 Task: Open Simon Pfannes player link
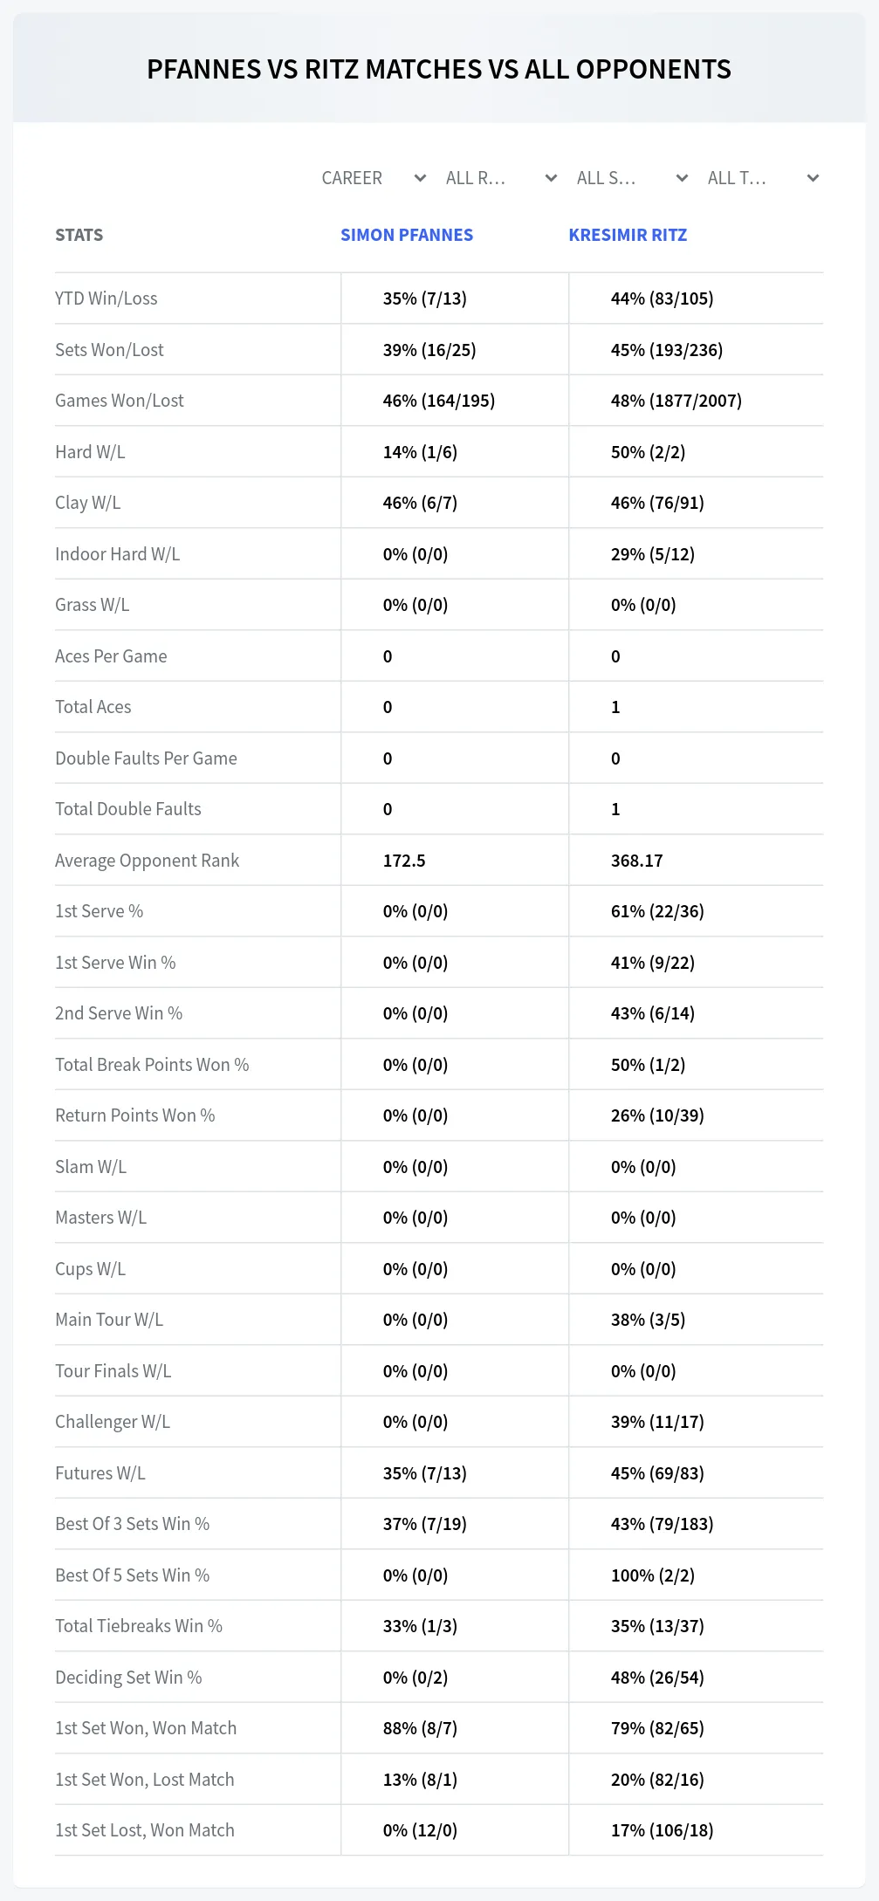[407, 235]
